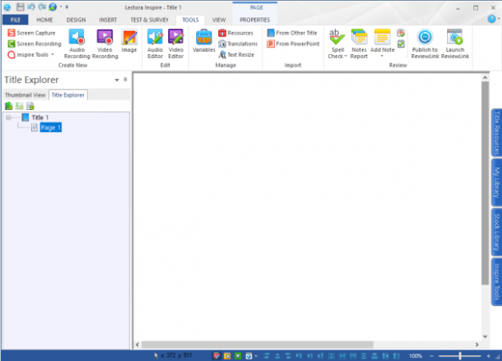This screenshot has width=502, height=361.
Task: Start a new Video Recording
Action: (105, 43)
